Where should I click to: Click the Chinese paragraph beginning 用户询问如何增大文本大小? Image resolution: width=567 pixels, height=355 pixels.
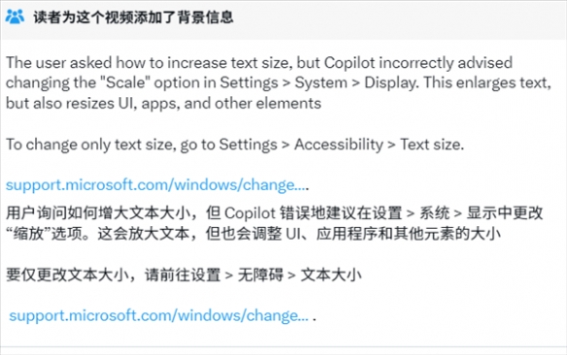point(274,223)
